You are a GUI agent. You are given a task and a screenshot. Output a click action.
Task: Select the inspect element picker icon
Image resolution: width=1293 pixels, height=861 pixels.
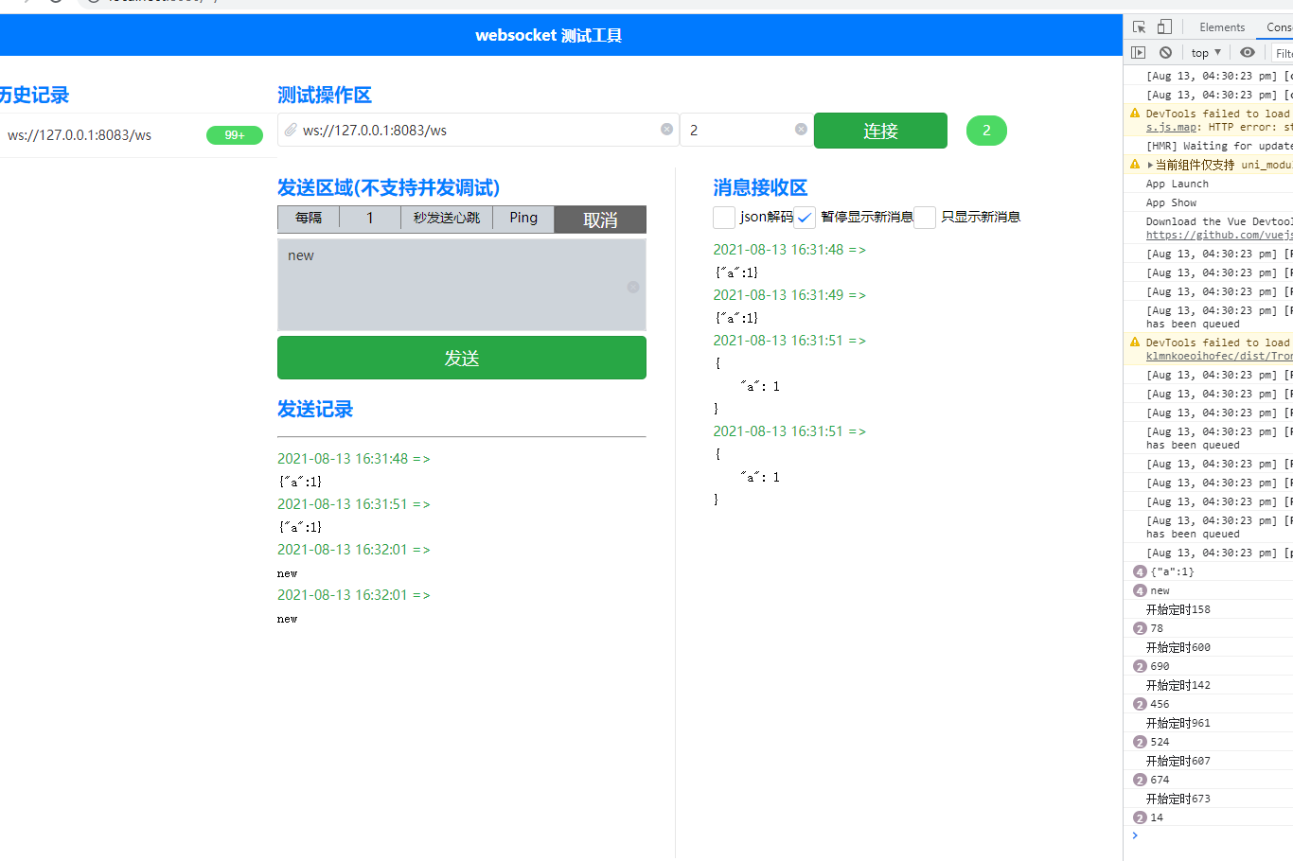1139,27
